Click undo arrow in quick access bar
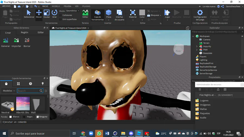The height and width of the screenshot is (137, 244). tap(36, 6)
